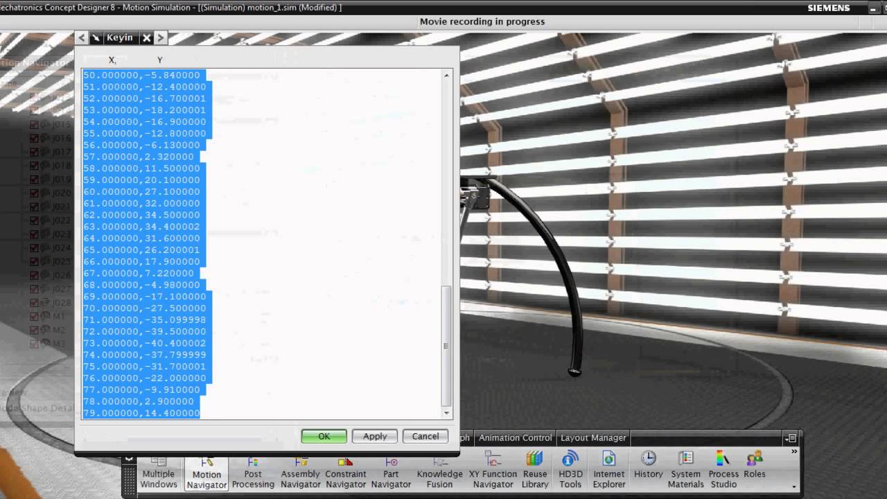The image size is (887, 499).
Task: Click the row "57.000000,2.320000"
Action: click(139, 157)
